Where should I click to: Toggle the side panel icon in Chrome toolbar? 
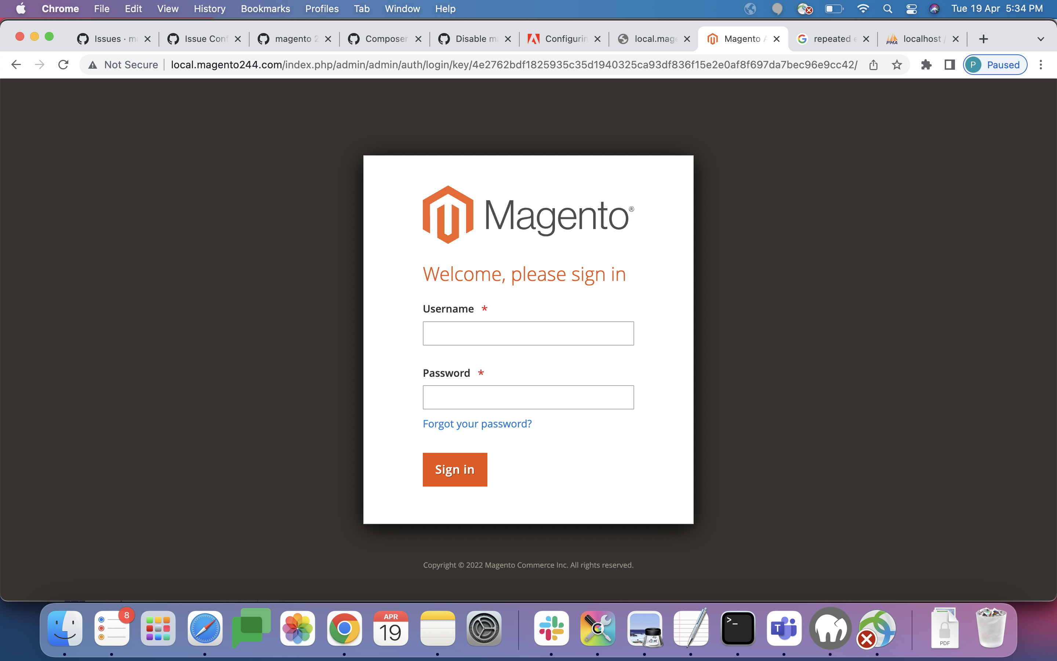[x=949, y=64]
